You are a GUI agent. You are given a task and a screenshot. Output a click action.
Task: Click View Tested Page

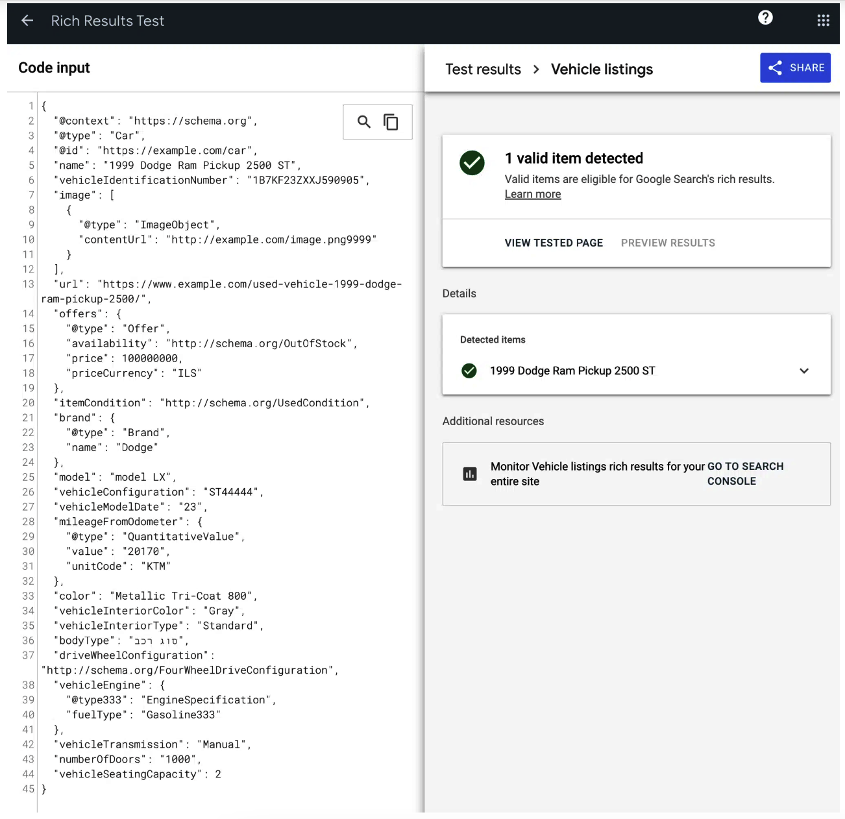[x=554, y=243]
